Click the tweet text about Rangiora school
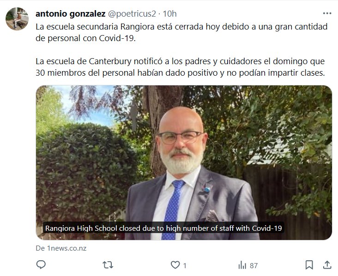Viewport: 338px width, 276px height. click(x=181, y=32)
